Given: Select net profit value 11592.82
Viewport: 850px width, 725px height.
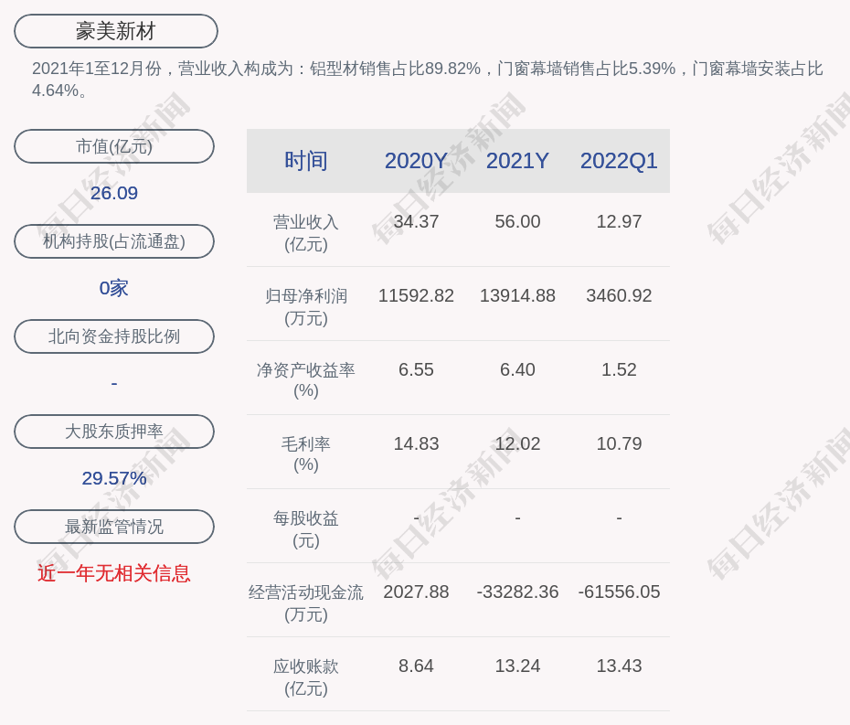Looking at the screenshot, I should [x=416, y=295].
